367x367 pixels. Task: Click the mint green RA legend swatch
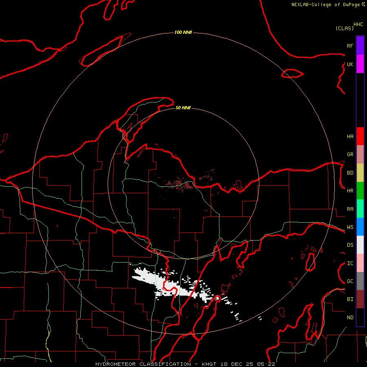tap(360, 209)
